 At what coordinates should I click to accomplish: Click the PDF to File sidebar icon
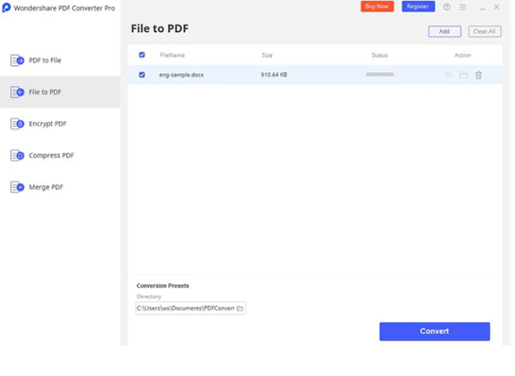pos(18,61)
